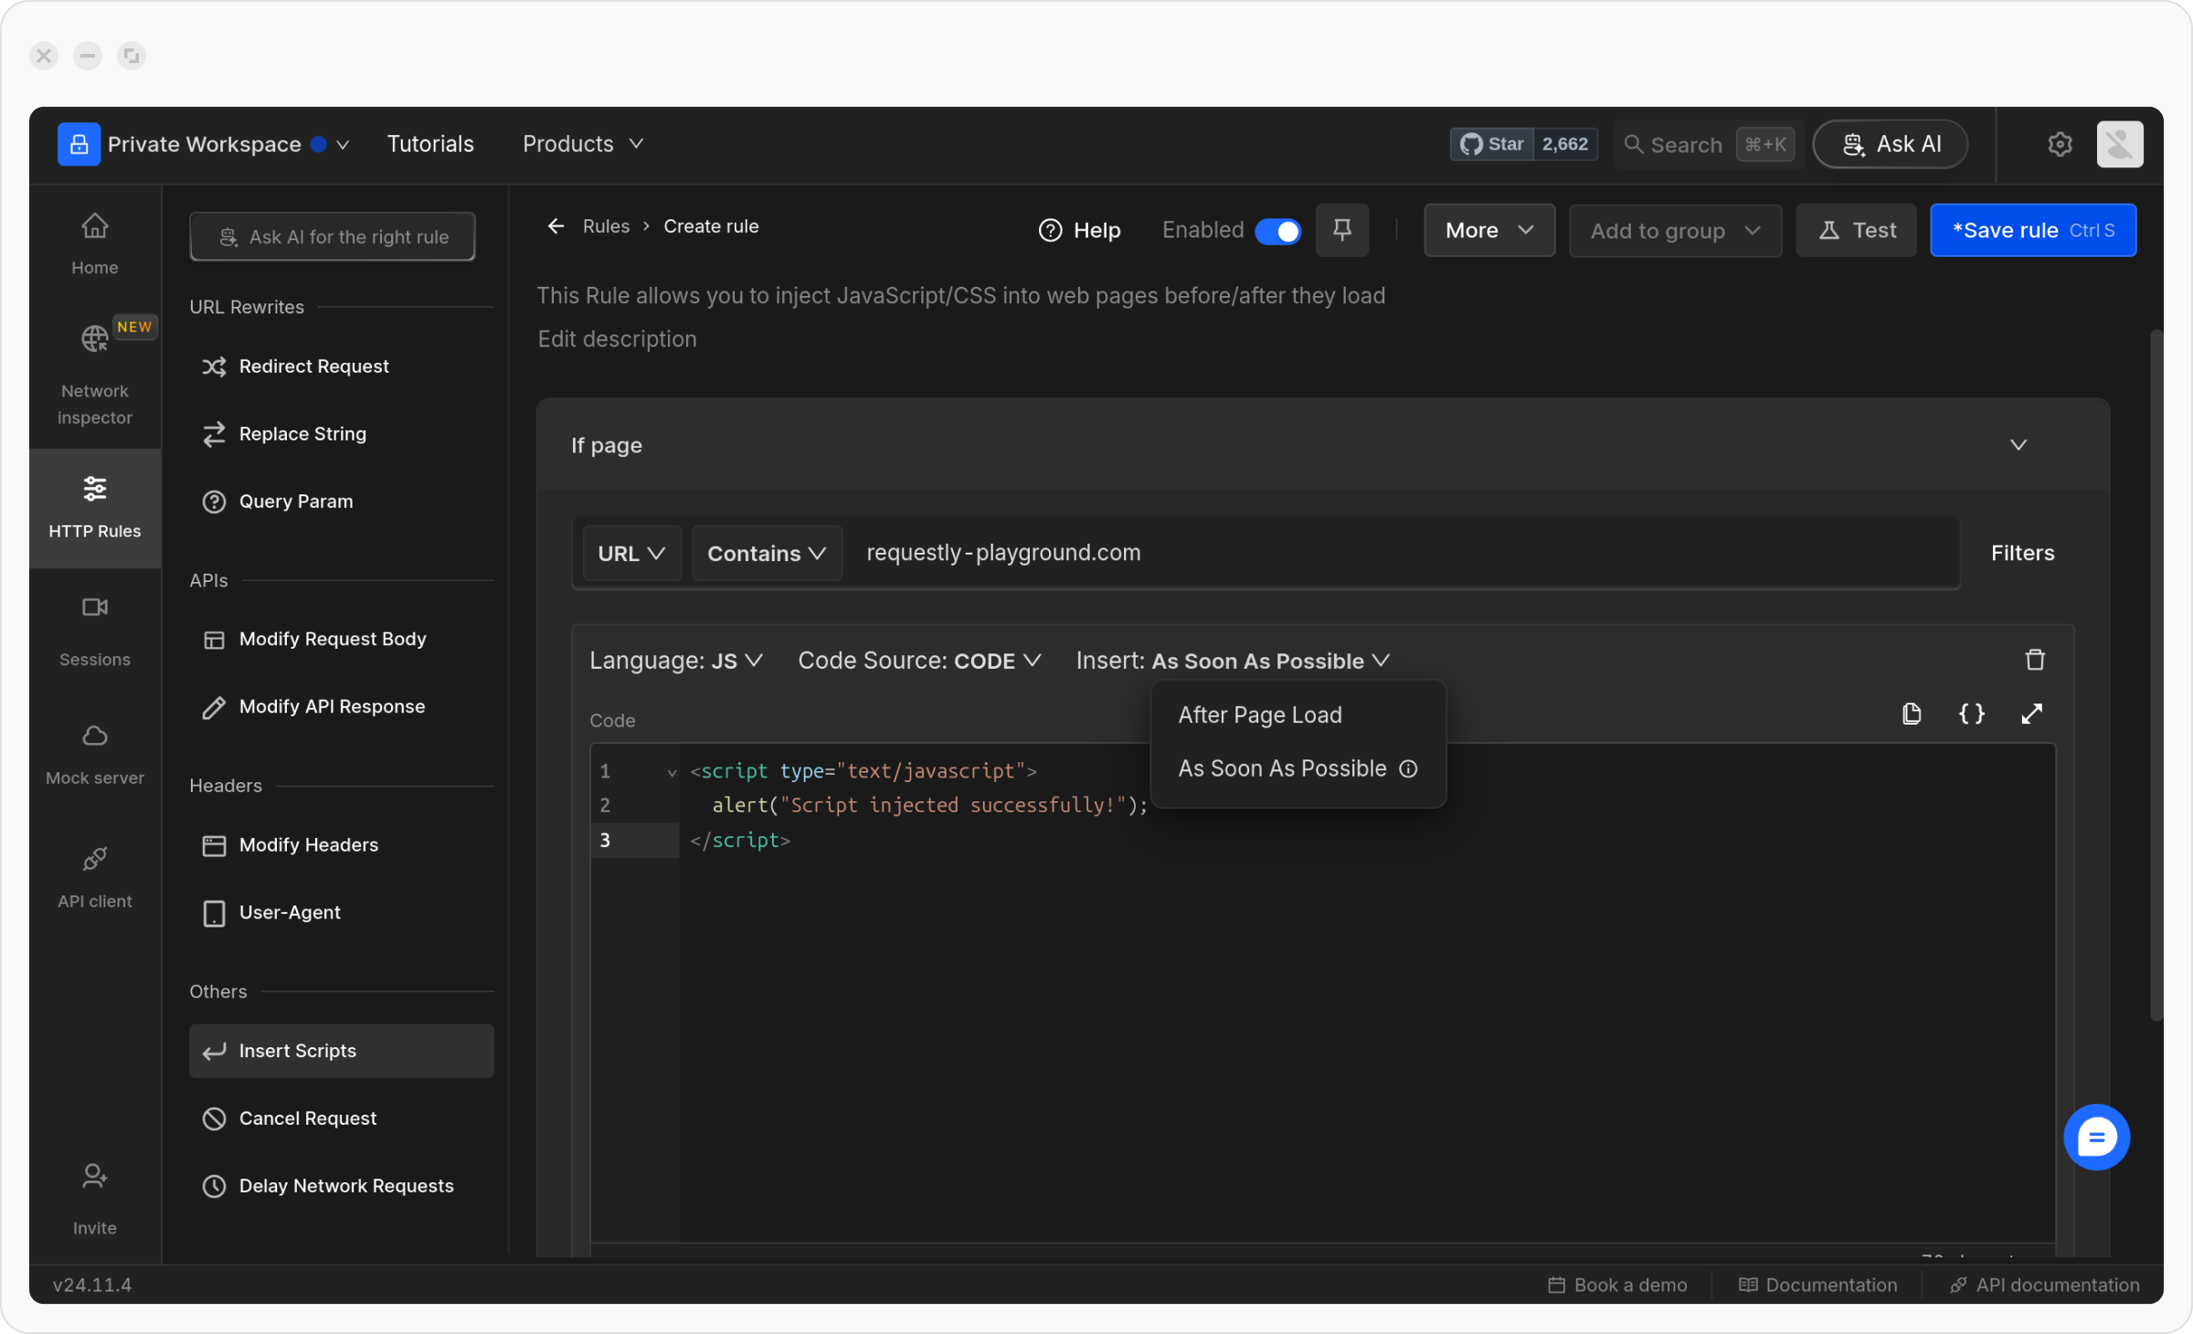This screenshot has height=1334, width=2193.
Task: Select After Page Load option
Action: click(x=1259, y=715)
